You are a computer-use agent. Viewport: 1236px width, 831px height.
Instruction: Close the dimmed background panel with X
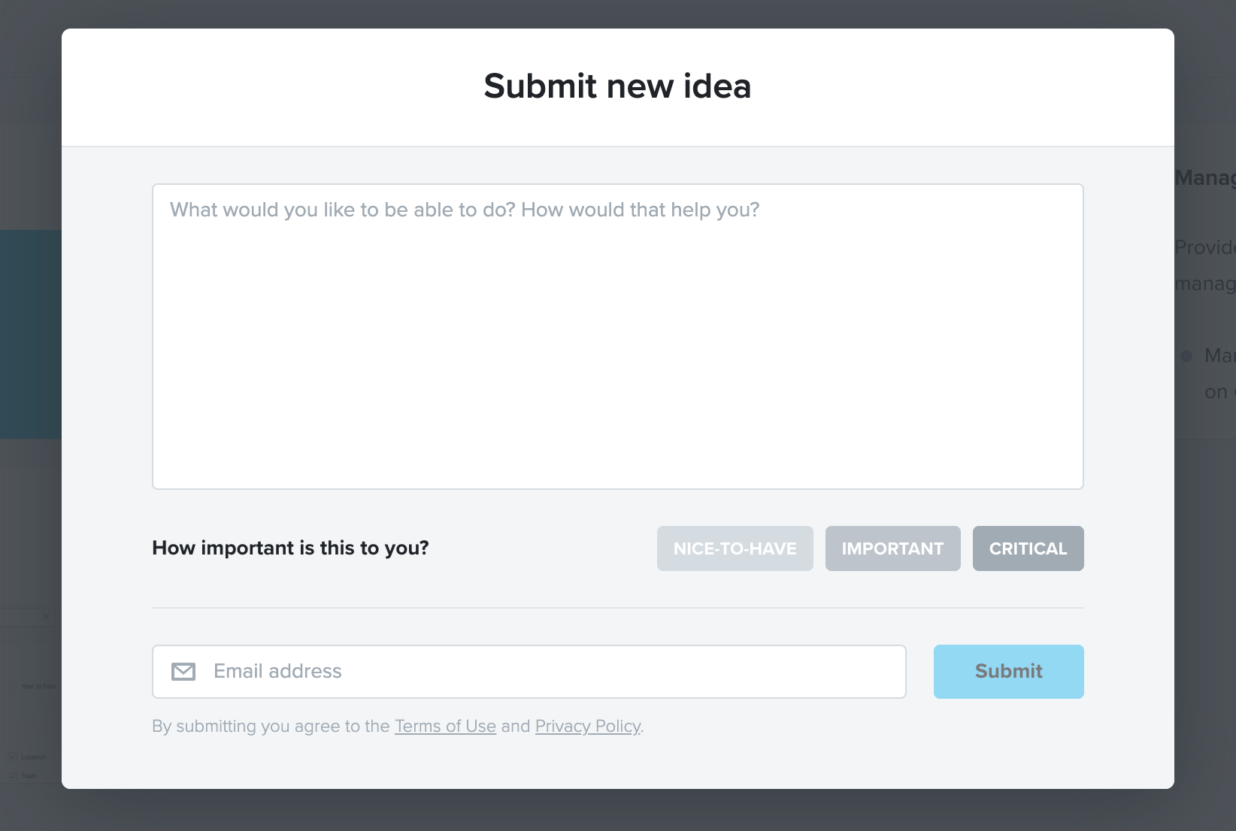coord(46,617)
